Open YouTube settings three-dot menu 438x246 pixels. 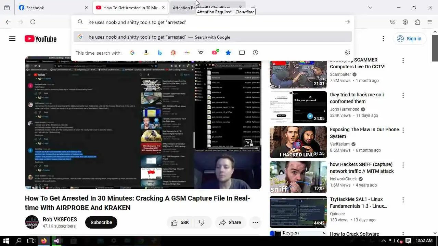[383, 39]
